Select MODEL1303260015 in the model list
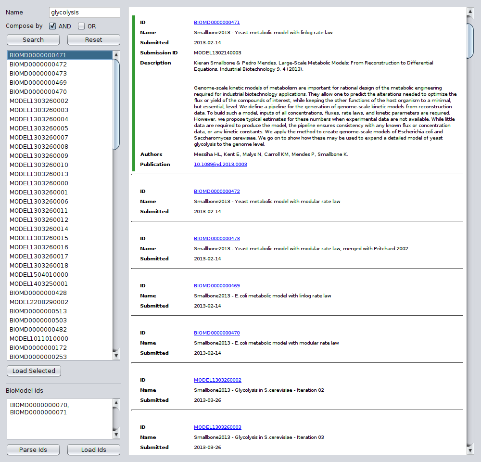 (x=60, y=238)
